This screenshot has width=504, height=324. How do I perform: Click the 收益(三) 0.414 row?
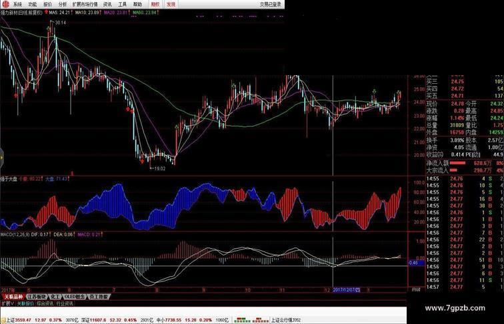[x=445, y=154]
